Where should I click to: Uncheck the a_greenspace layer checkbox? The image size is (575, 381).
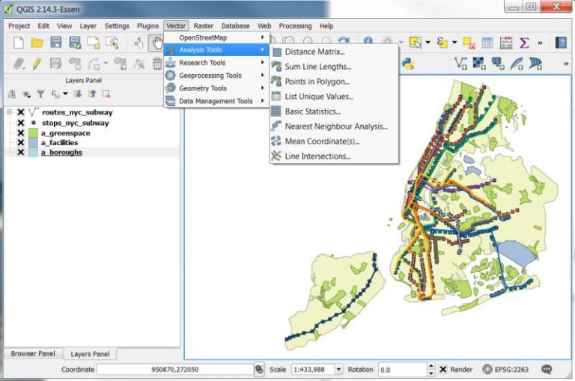pyautogui.click(x=21, y=132)
